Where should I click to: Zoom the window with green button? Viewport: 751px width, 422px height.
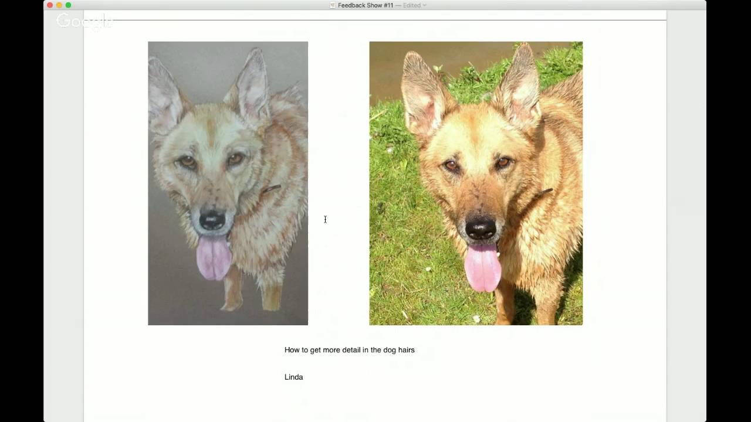click(69, 5)
